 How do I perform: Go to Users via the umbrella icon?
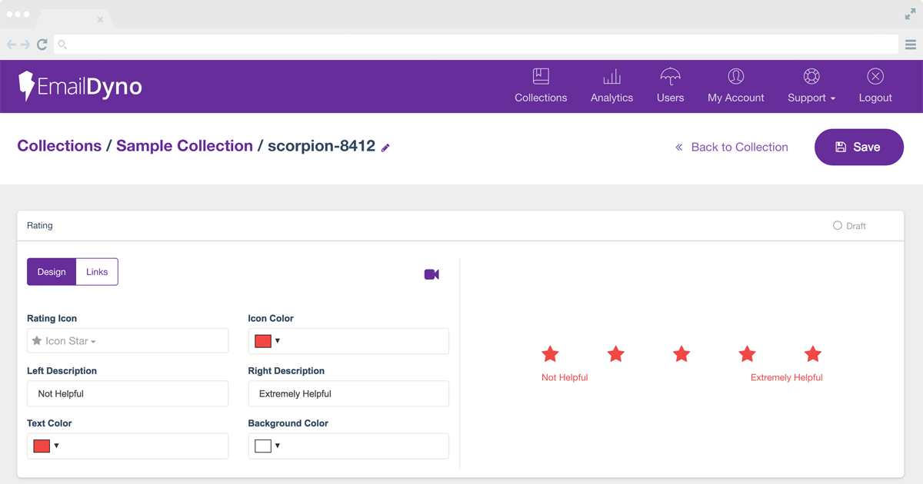click(670, 77)
